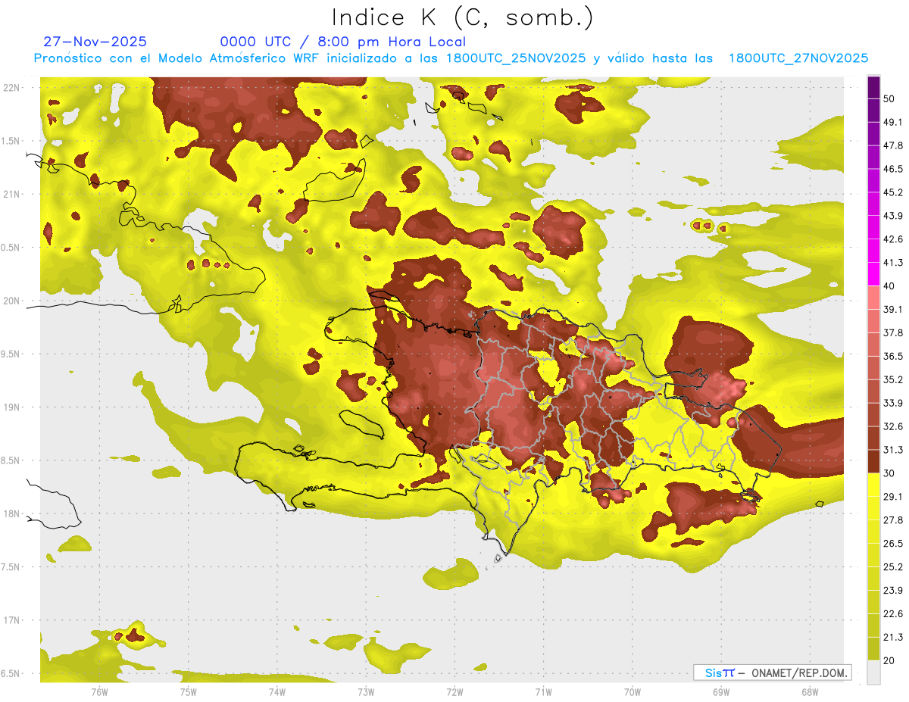This screenshot has width=909, height=702.
Task: Click colorbar label '29.1'
Action: [893, 496]
